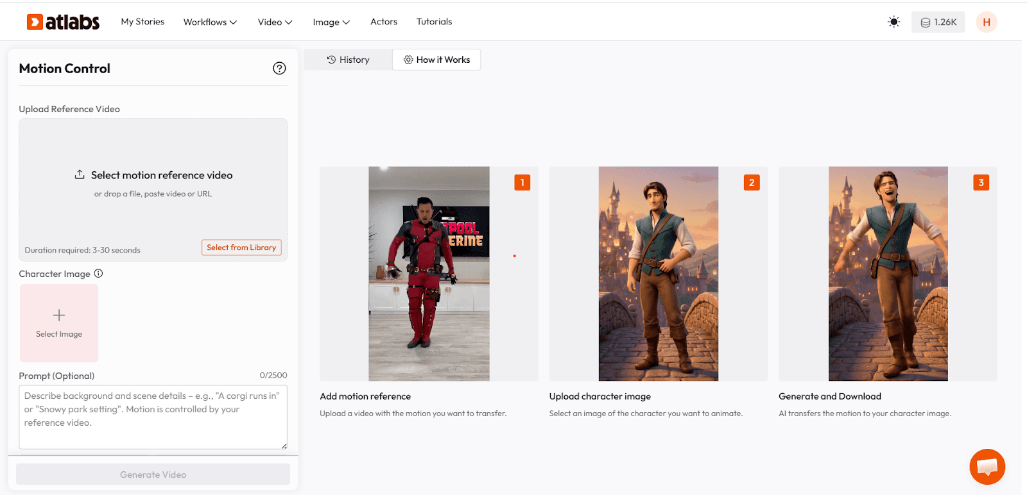Screen dimensions: 1027x495
Task: Open the Motion Control help question icon
Action: (x=279, y=68)
